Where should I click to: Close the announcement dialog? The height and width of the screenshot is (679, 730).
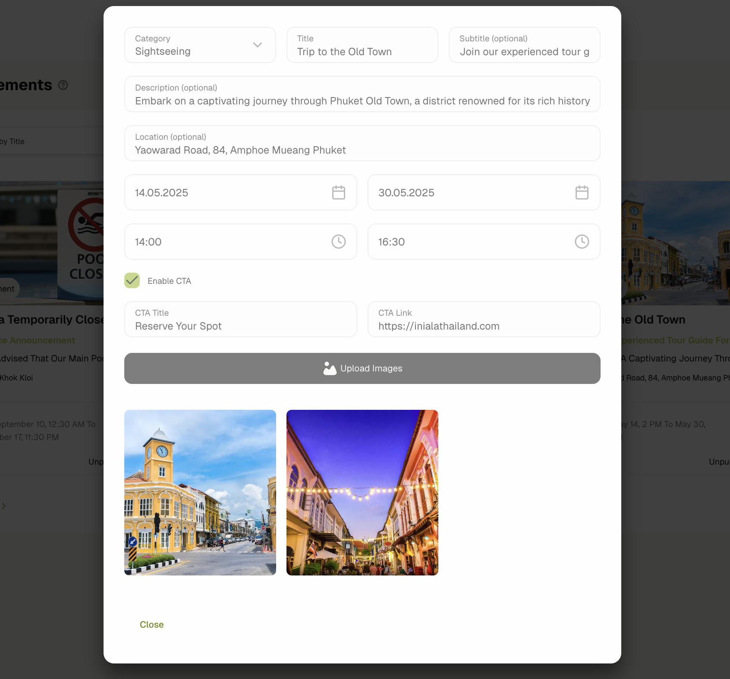click(151, 625)
